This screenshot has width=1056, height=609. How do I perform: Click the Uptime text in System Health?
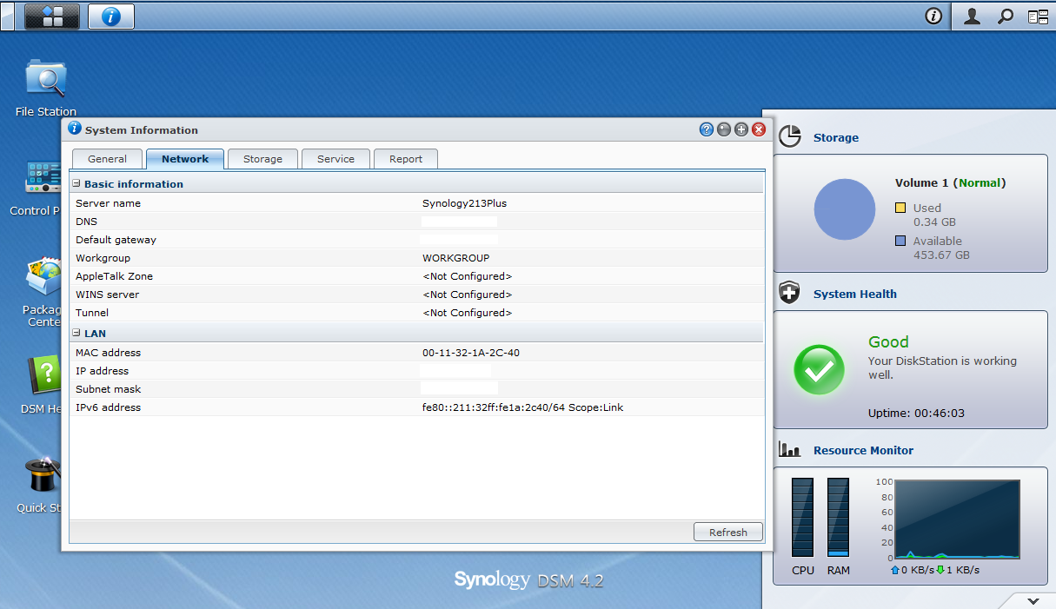pos(916,414)
